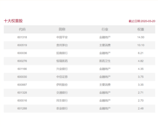Click 金融地产 in the 交通银行 row
Image resolution: width=158 pixels, height=127 pixels.
(x=105, y=93)
